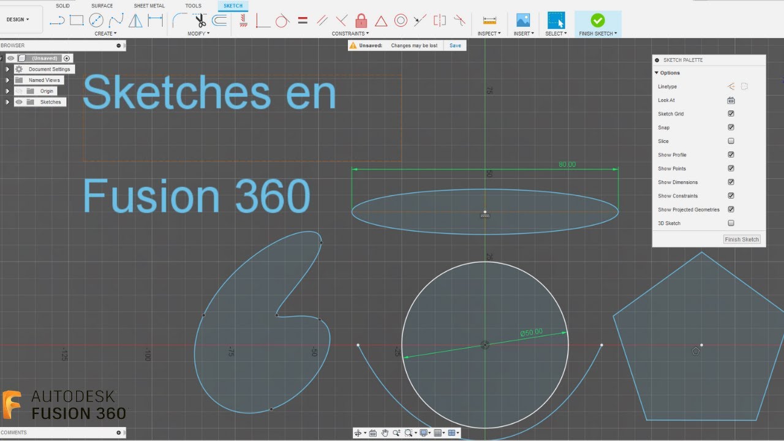
Task: Activate the Pan hand tool
Action: click(x=385, y=433)
